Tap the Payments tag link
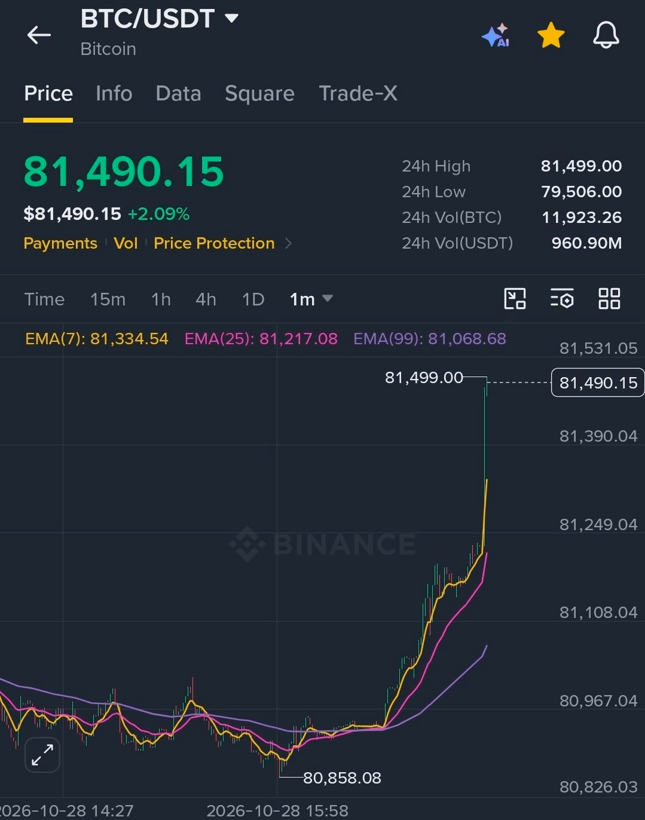This screenshot has width=645, height=820. [60, 243]
